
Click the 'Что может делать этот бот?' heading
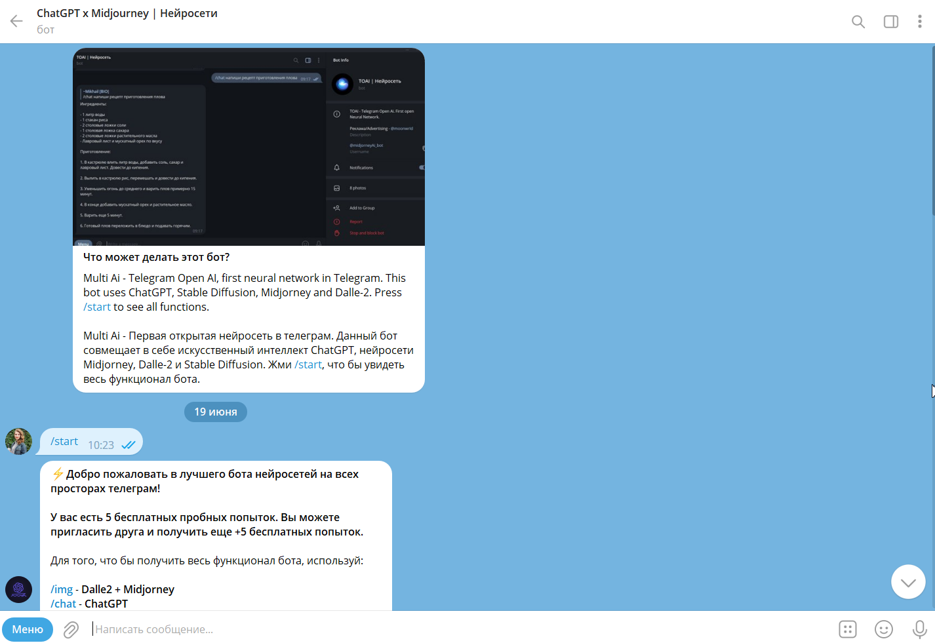pos(156,257)
